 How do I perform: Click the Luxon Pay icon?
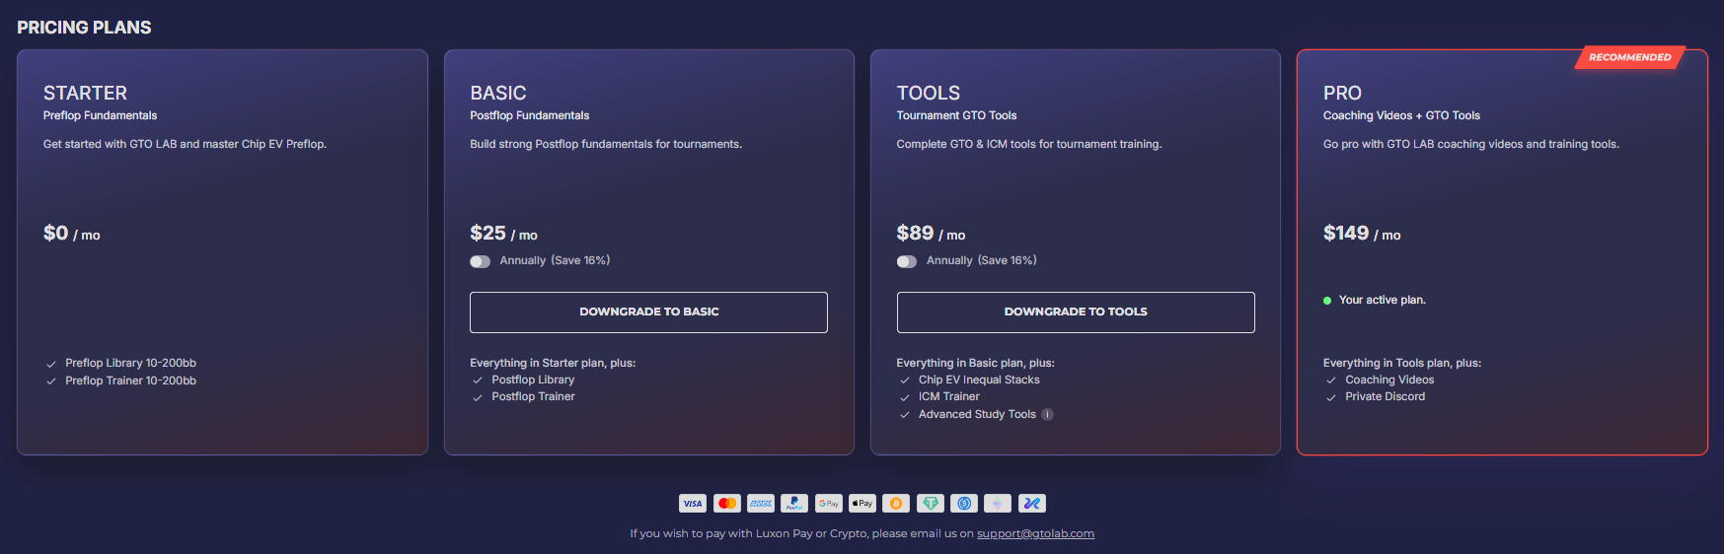[x=1032, y=504]
